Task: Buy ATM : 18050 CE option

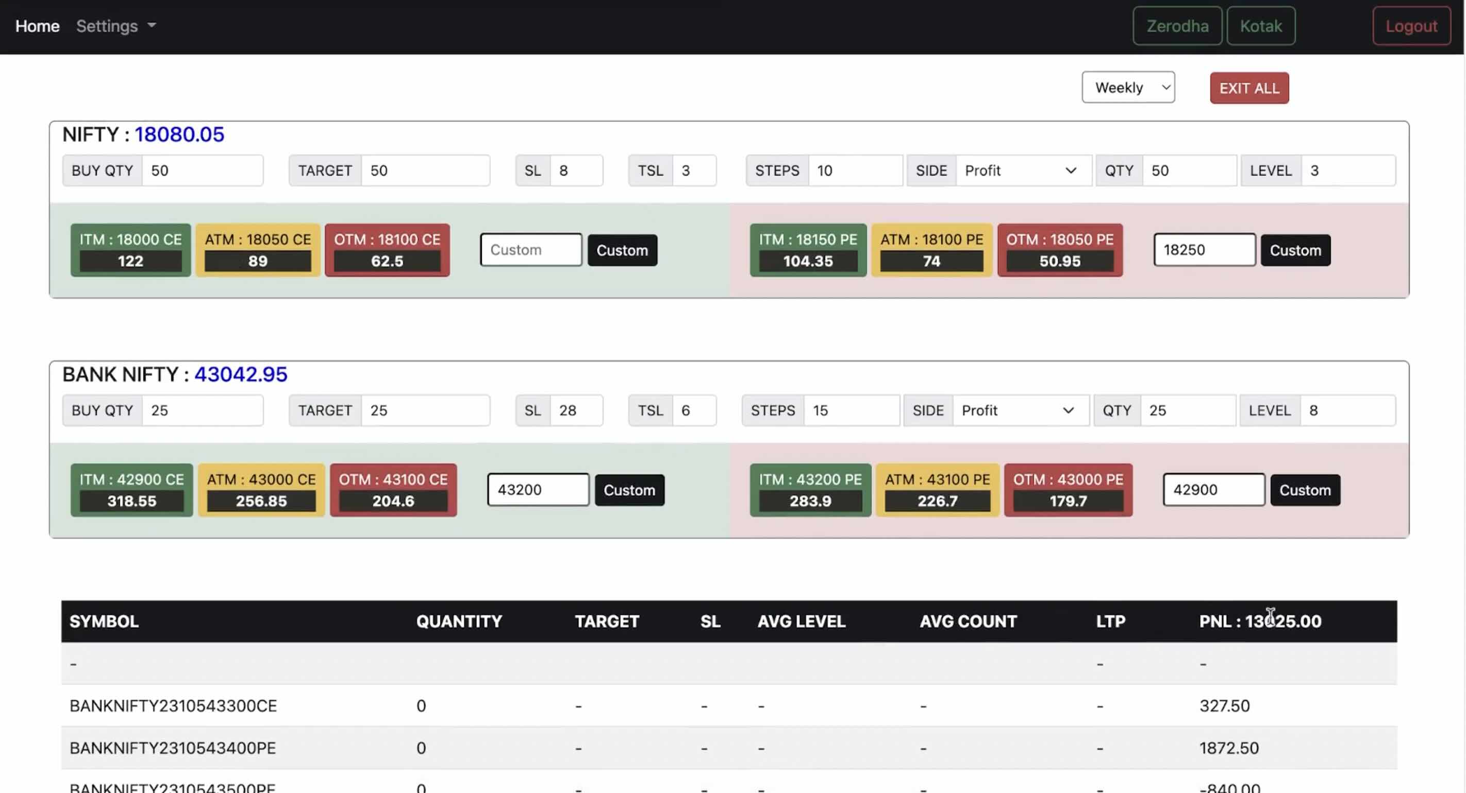Action: coord(258,250)
